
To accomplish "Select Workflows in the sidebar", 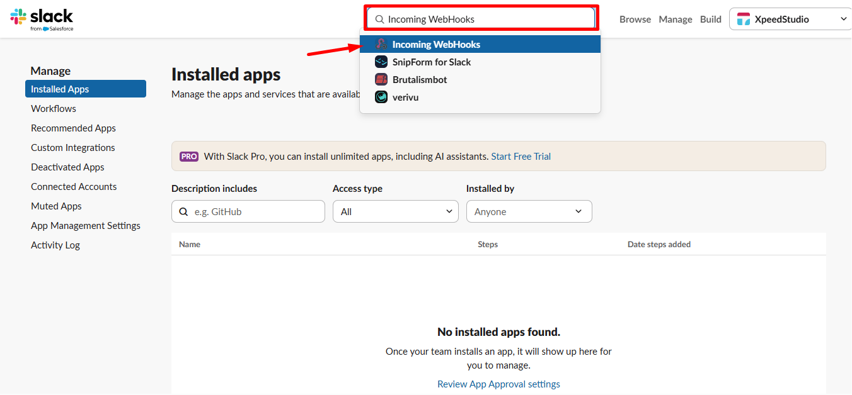I will tap(53, 108).
